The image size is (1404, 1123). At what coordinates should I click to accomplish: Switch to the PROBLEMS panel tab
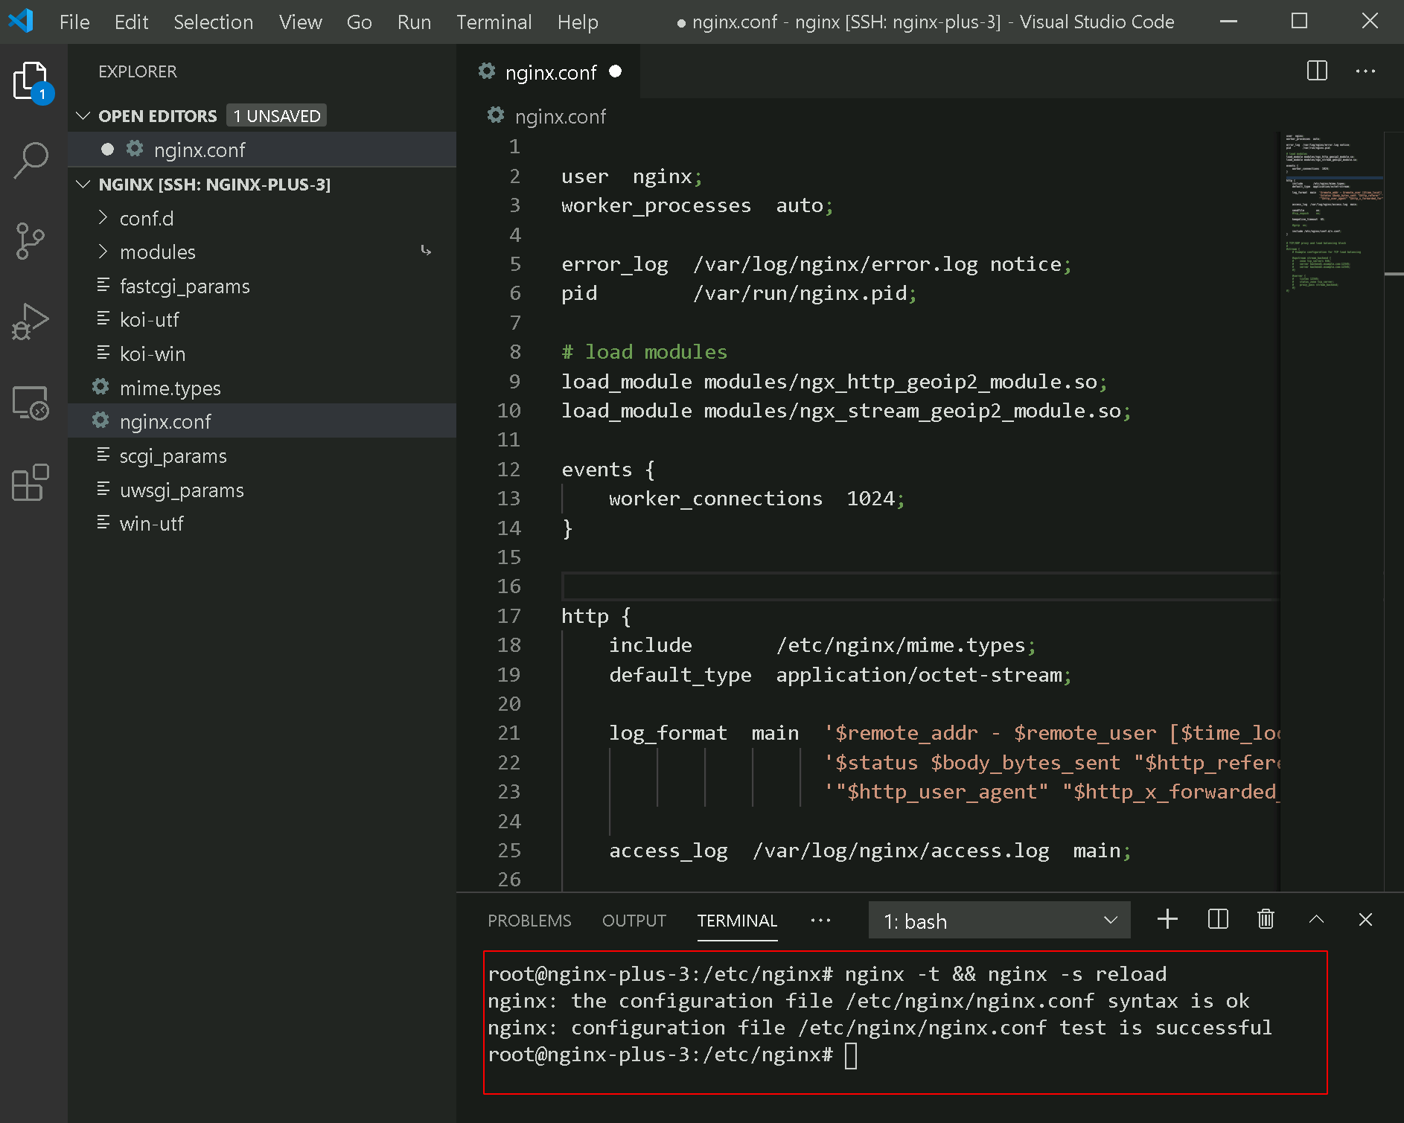pos(529,921)
